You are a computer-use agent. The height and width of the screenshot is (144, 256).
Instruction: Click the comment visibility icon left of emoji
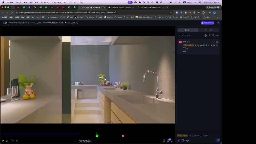click(x=179, y=141)
